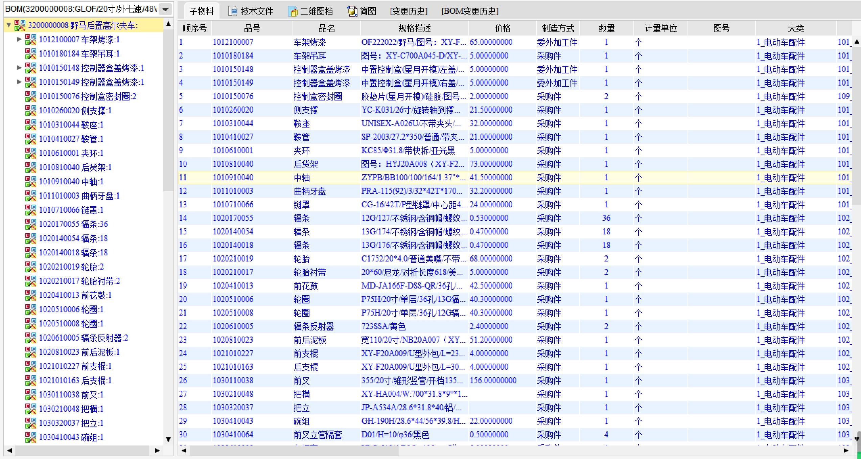Click the icon beside 1030410043 碗组

[x=31, y=437]
